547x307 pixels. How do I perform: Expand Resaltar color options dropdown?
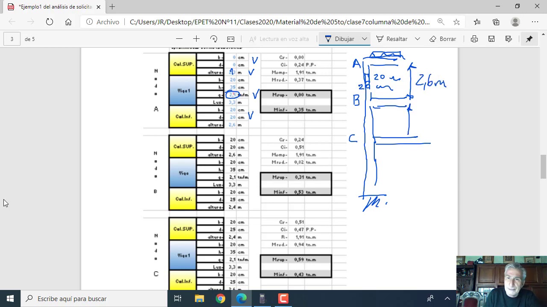pos(418,39)
